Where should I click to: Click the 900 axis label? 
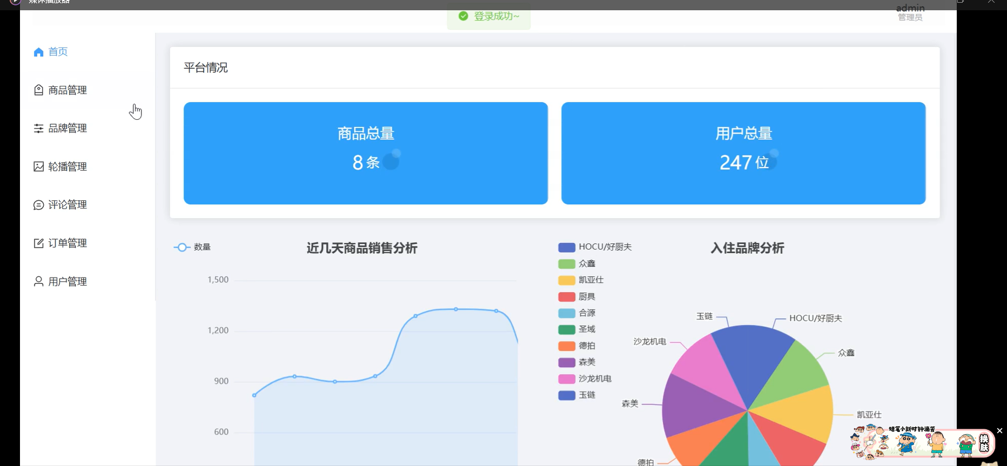[221, 381]
